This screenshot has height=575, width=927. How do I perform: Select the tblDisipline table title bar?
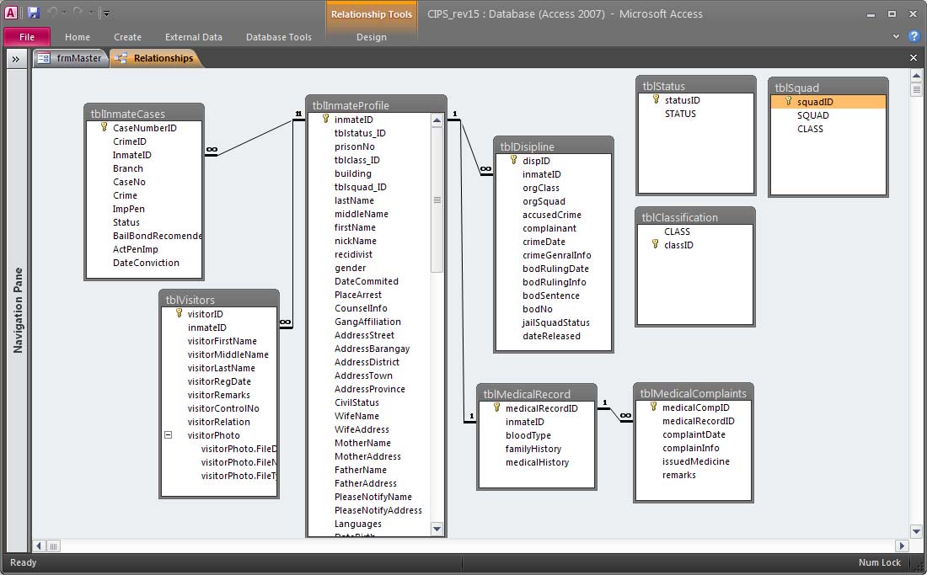(x=554, y=146)
